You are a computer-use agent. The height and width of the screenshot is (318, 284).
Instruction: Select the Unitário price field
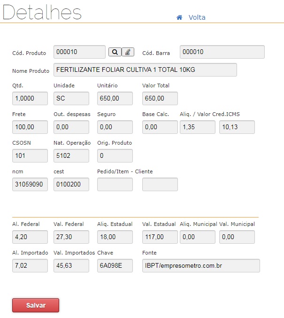(x=115, y=99)
